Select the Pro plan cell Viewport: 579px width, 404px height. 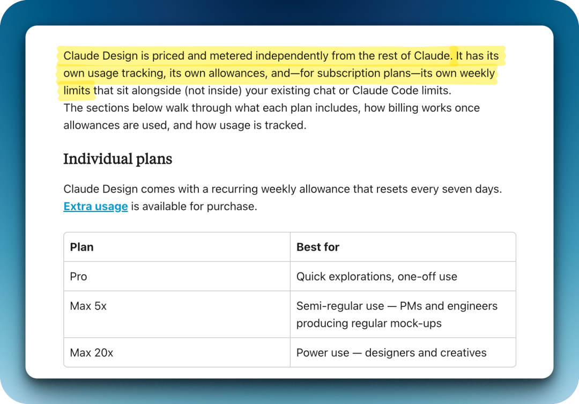(x=78, y=276)
